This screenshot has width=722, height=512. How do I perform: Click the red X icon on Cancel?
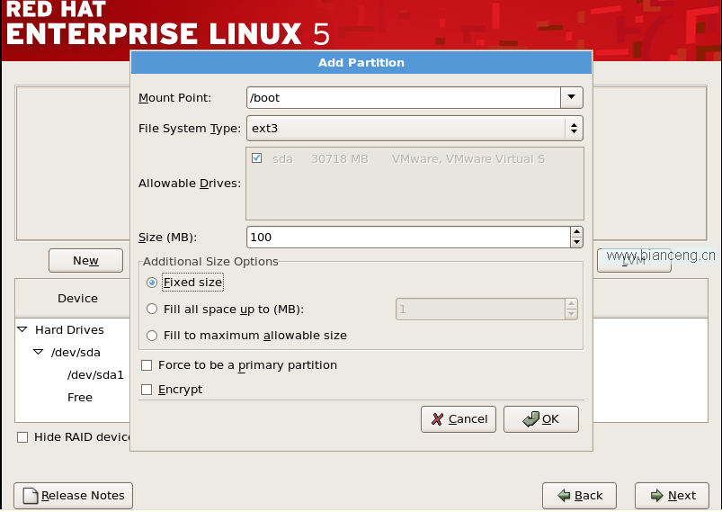coord(437,419)
